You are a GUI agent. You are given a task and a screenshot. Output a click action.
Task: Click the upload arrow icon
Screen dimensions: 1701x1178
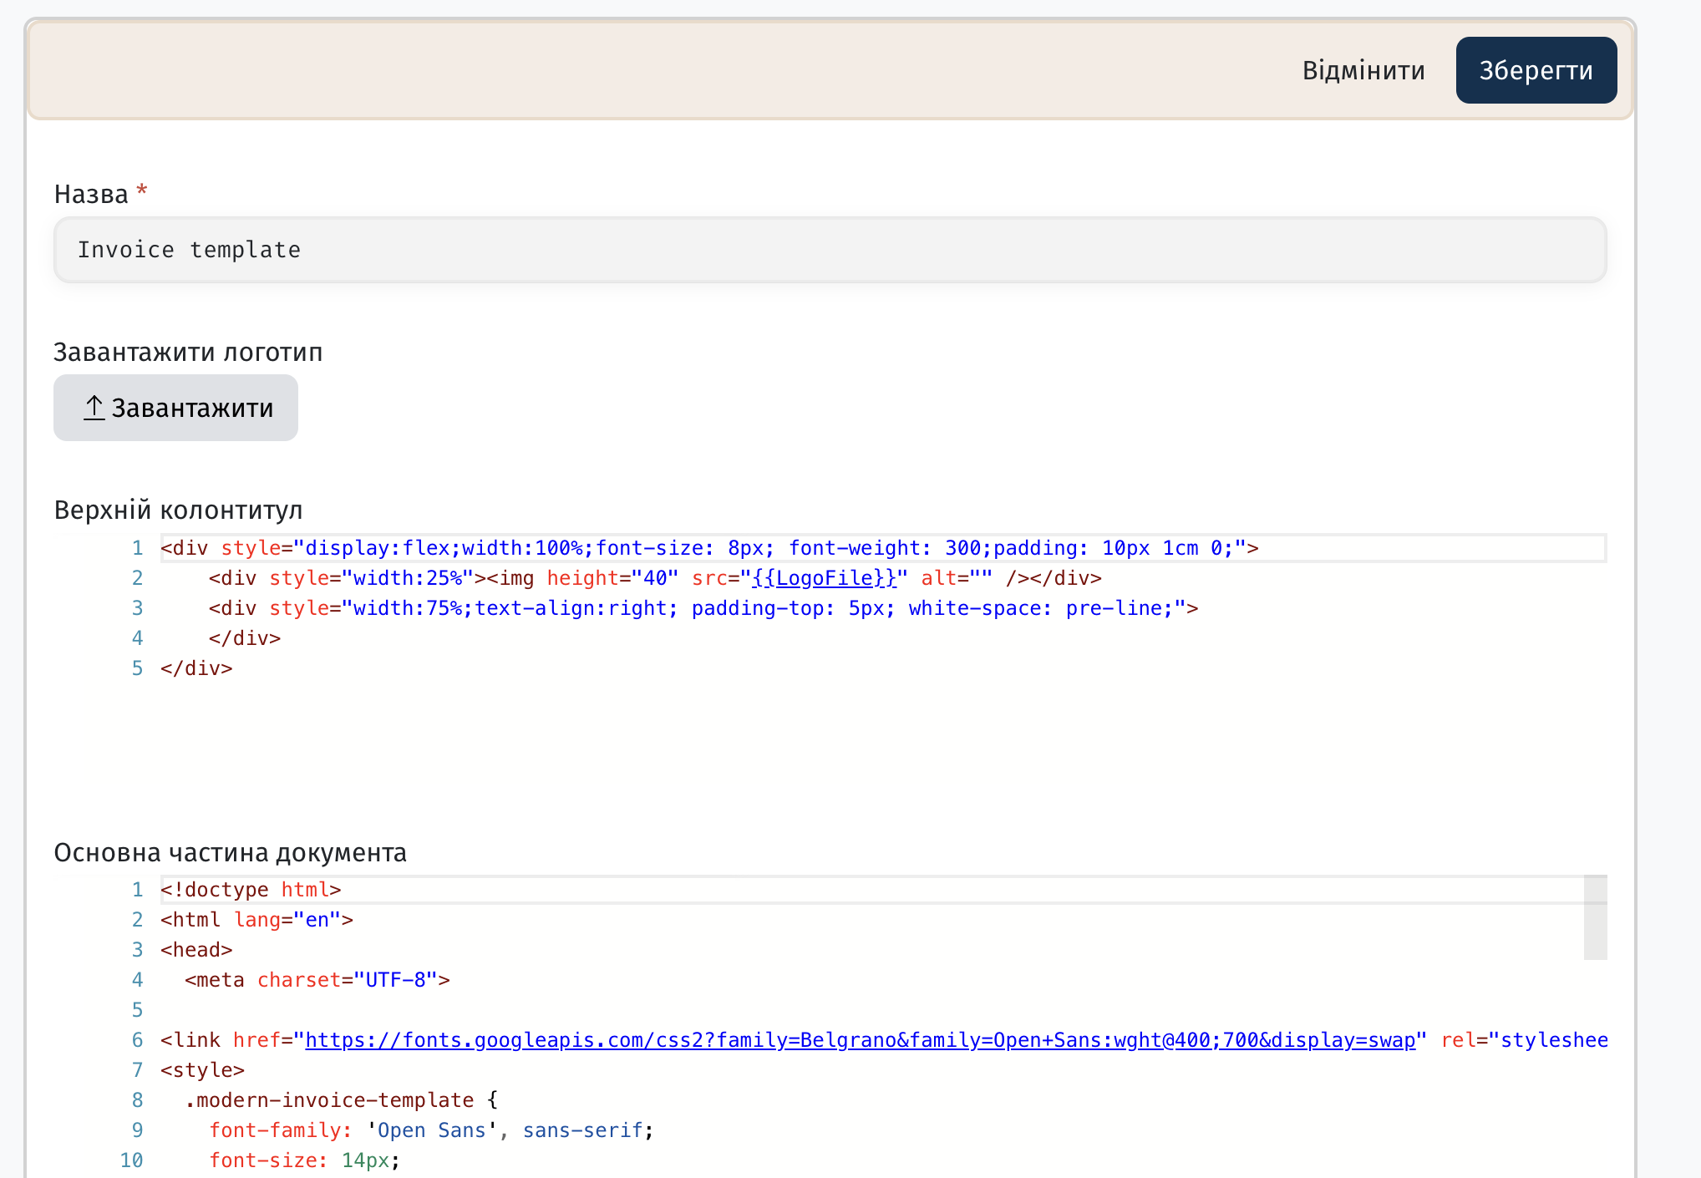(94, 408)
